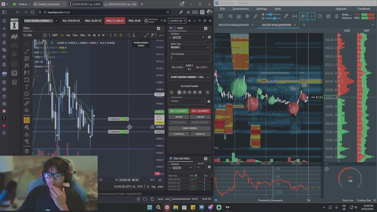Select the 5m chart timeframe
The image size is (377, 212).
(x=68, y=35)
